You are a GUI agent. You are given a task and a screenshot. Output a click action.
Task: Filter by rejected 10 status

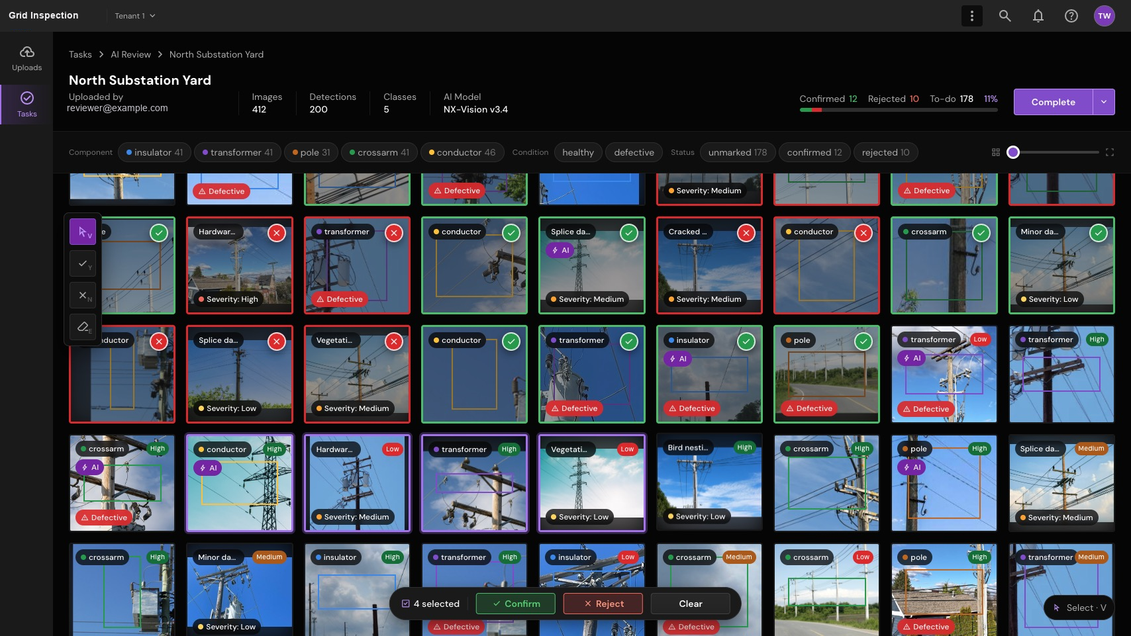click(x=885, y=152)
